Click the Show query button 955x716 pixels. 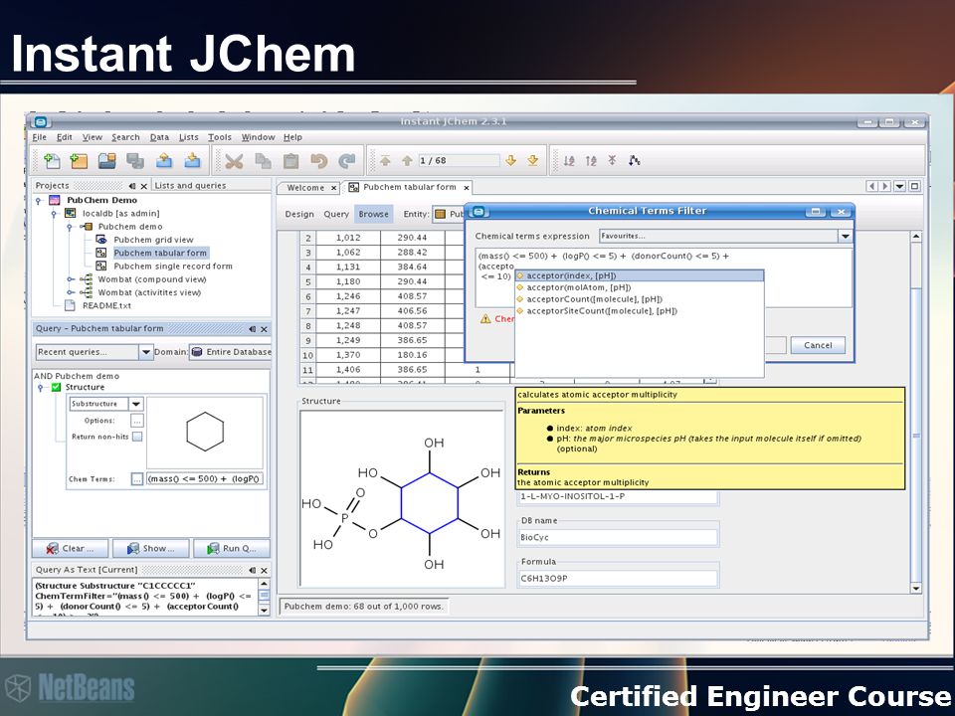point(150,549)
